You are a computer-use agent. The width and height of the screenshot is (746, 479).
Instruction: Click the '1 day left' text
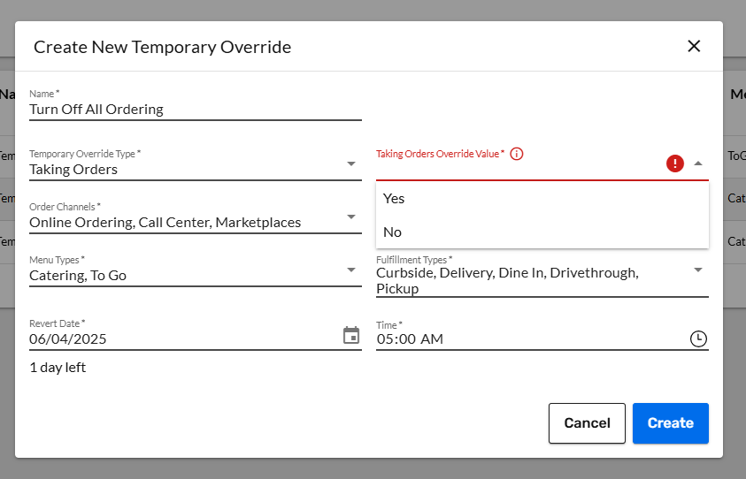tap(58, 368)
